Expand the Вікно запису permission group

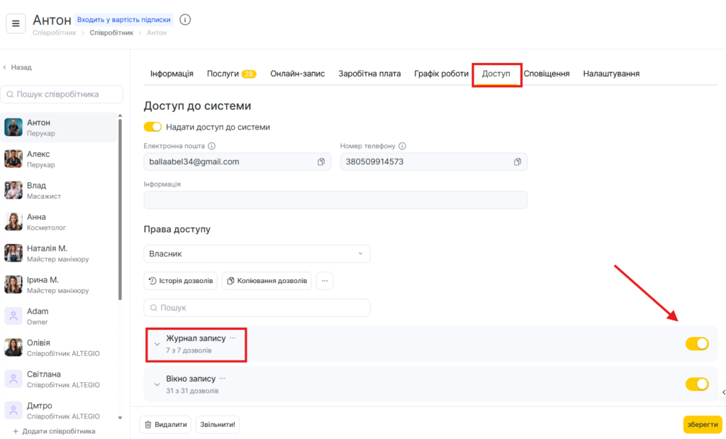coord(157,385)
